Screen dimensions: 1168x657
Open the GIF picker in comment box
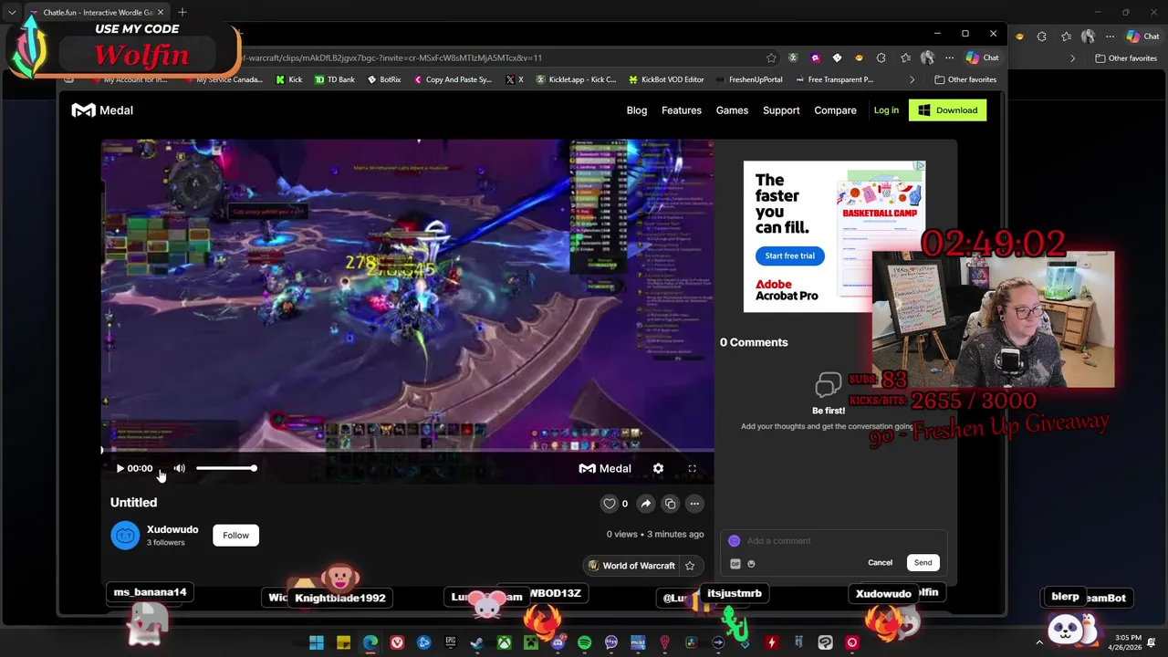pos(735,564)
